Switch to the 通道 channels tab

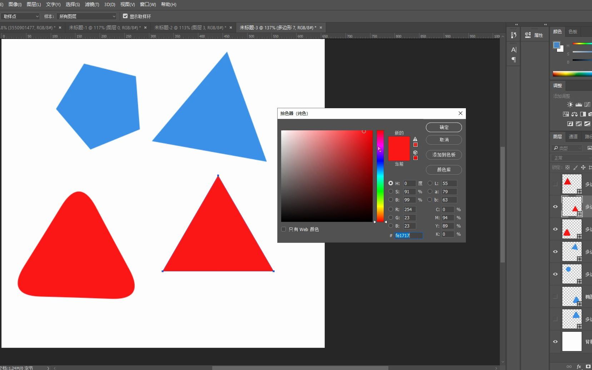[x=573, y=136]
